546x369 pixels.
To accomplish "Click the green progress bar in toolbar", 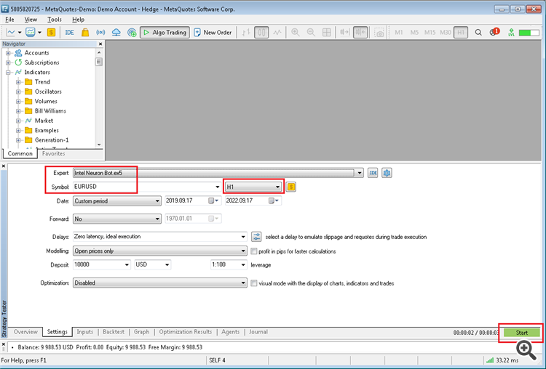I will [529, 33].
